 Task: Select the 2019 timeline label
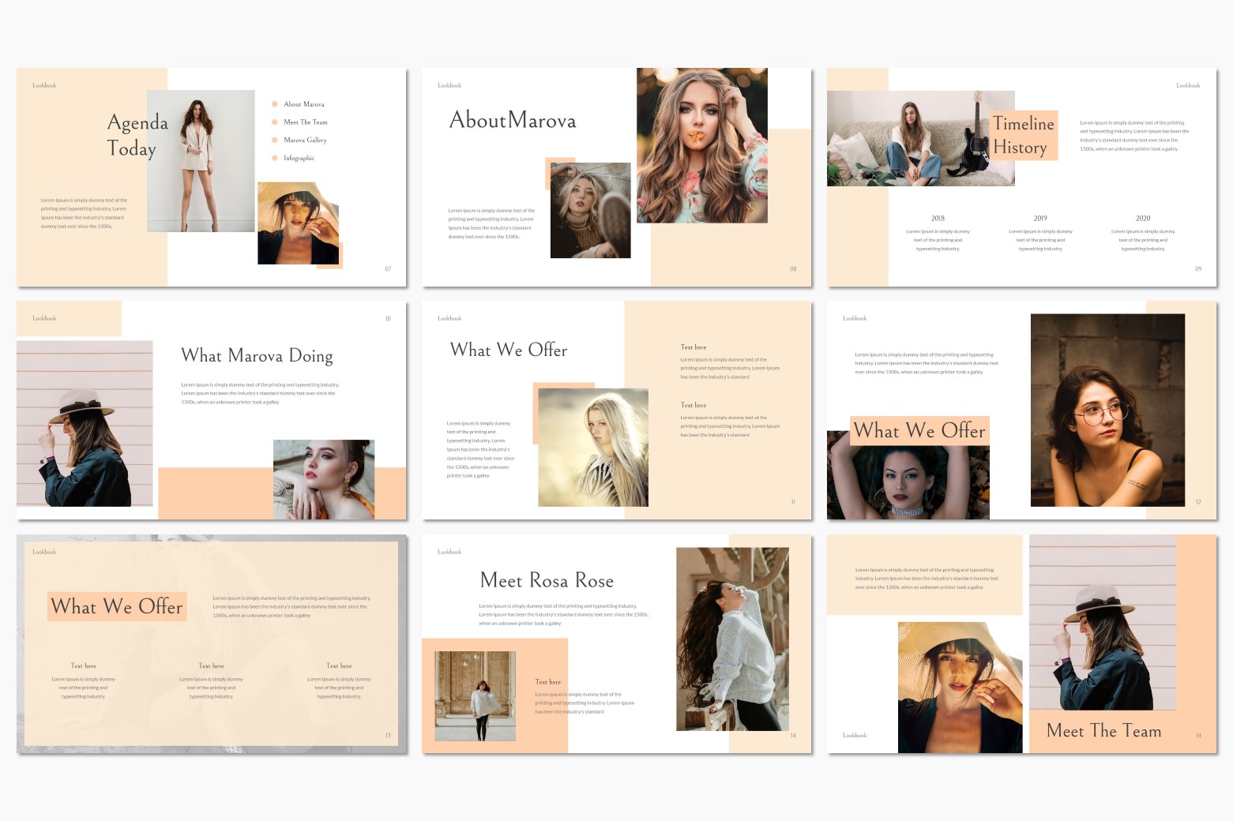[x=1040, y=219]
